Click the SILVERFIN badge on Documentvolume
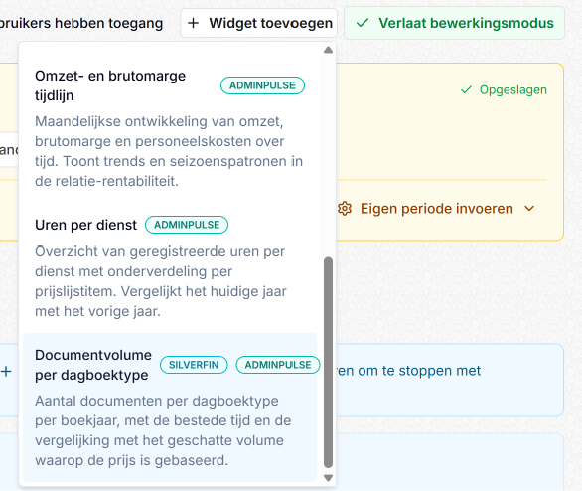This screenshot has height=491, width=582. [194, 365]
